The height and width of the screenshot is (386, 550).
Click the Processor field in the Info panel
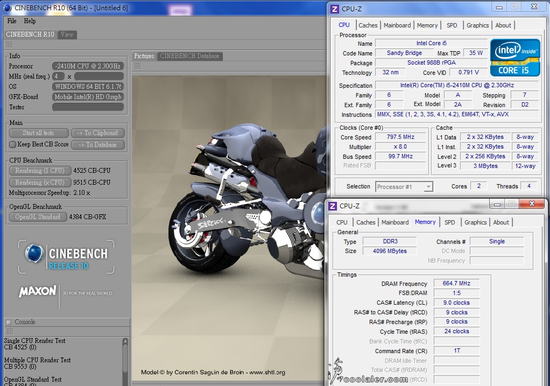point(88,66)
